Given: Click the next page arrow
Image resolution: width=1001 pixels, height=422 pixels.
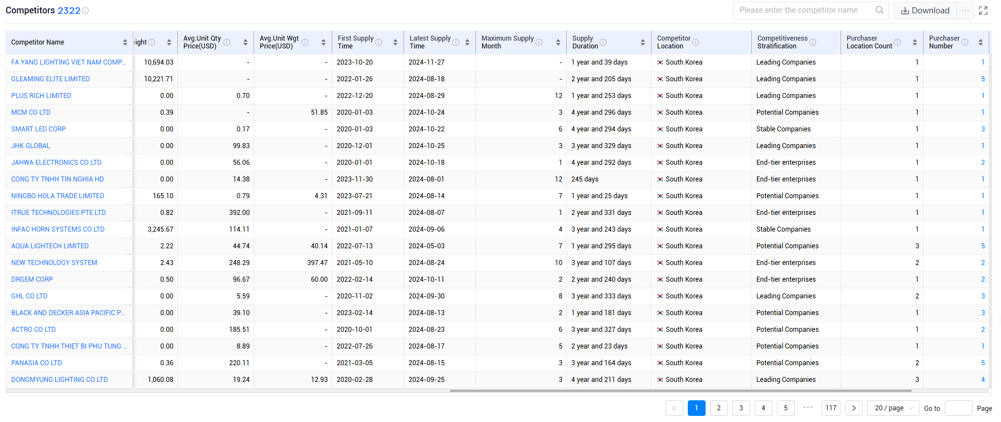Looking at the screenshot, I should [x=854, y=408].
